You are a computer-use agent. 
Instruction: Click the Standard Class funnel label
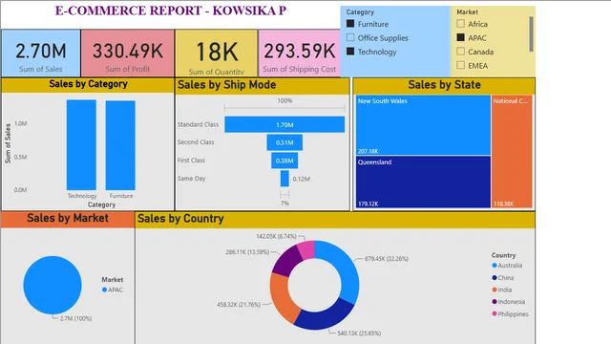point(198,124)
